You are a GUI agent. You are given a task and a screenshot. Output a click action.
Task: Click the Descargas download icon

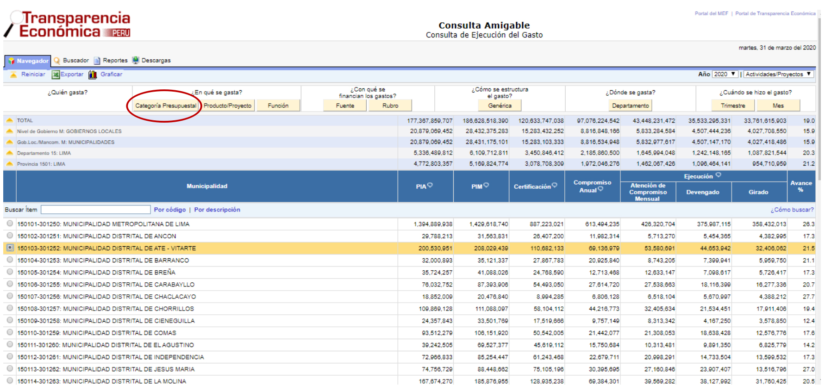(x=136, y=60)
